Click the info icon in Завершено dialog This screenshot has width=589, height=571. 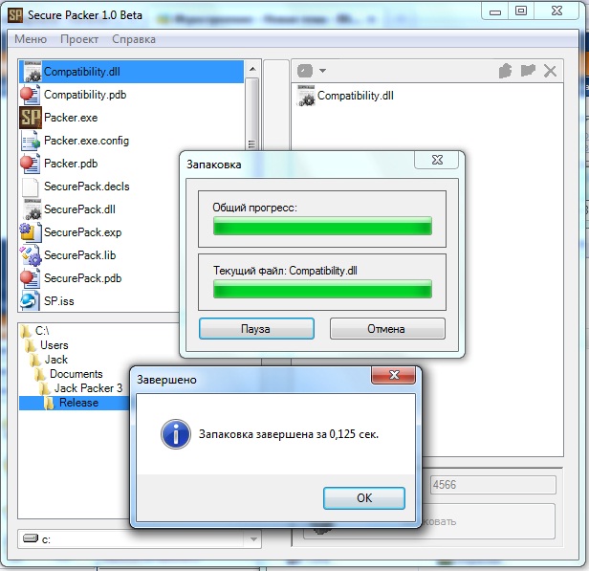coord(175,435)
